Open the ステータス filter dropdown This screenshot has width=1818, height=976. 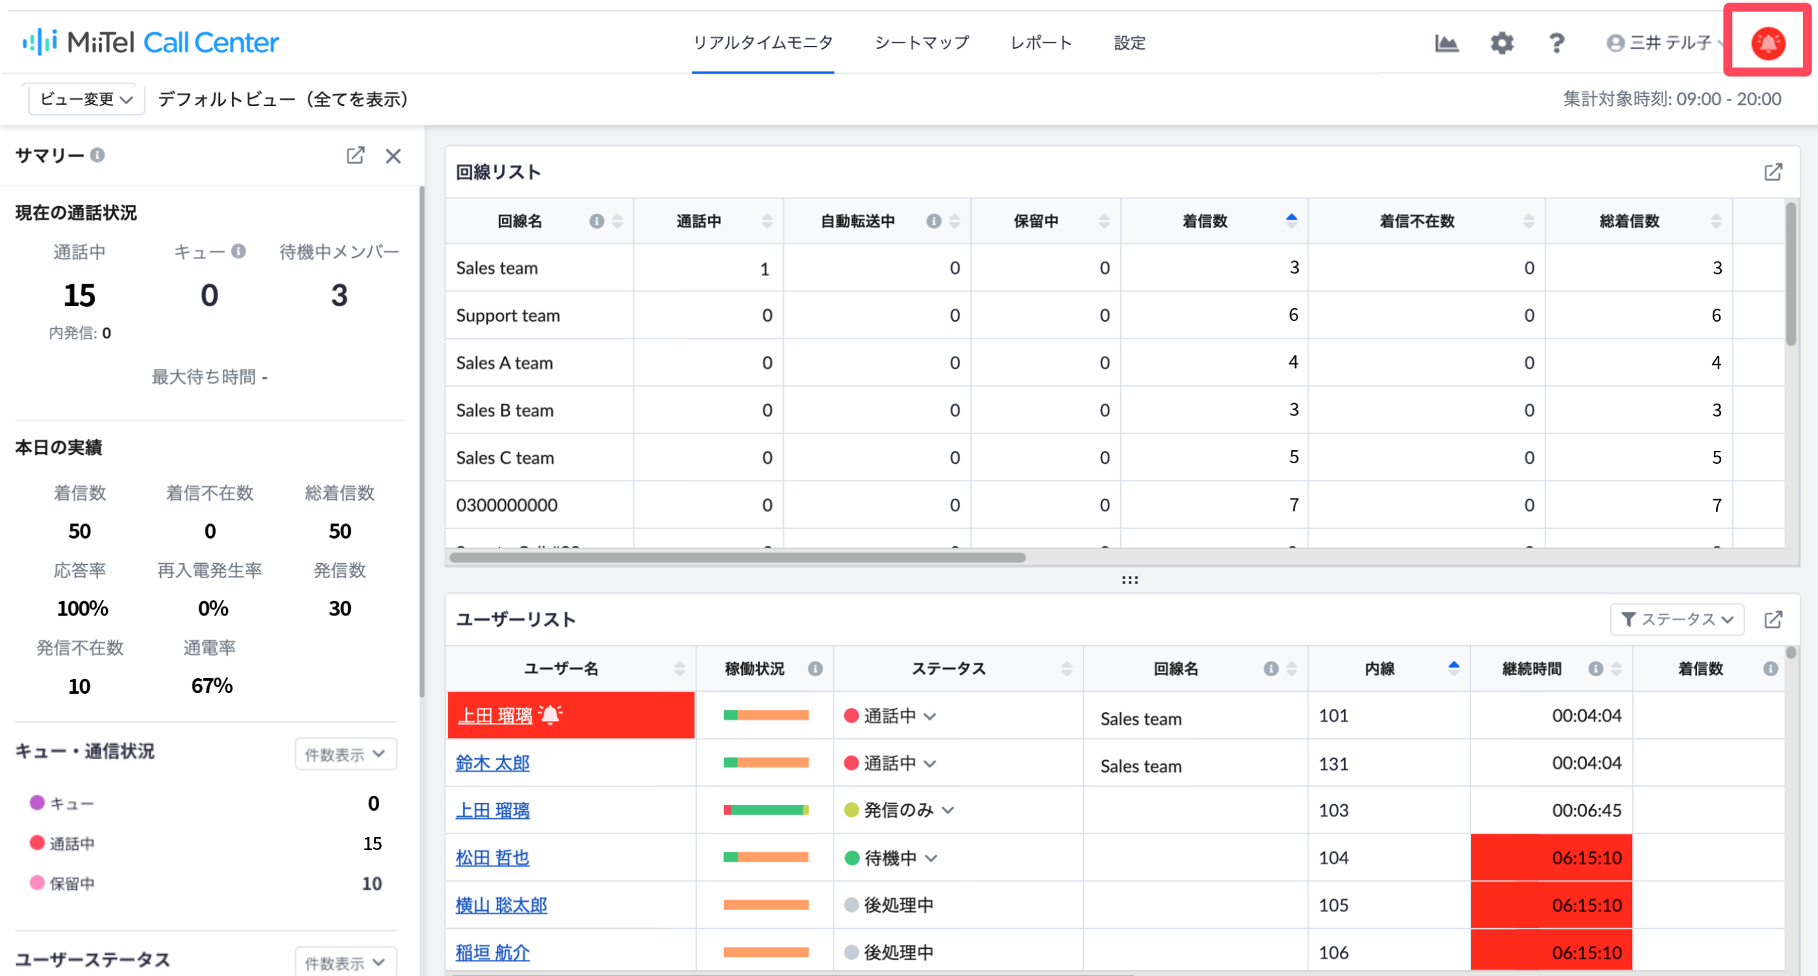1677,619
